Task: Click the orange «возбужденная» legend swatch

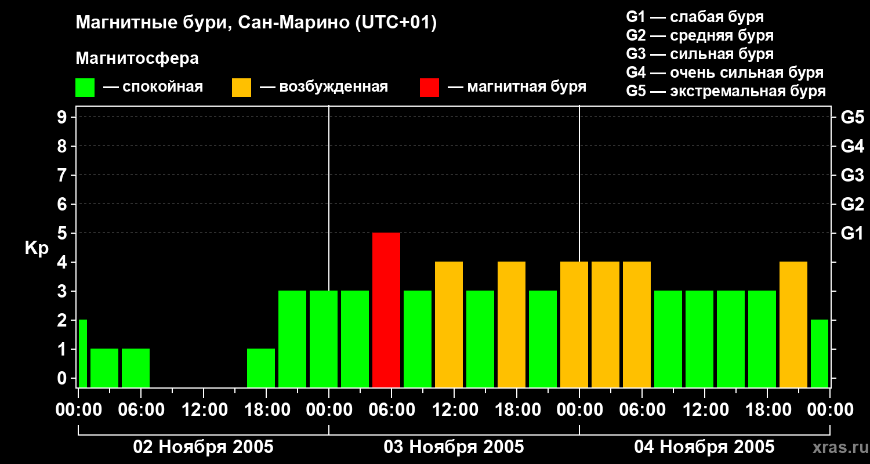Action: tap(241, 88)
